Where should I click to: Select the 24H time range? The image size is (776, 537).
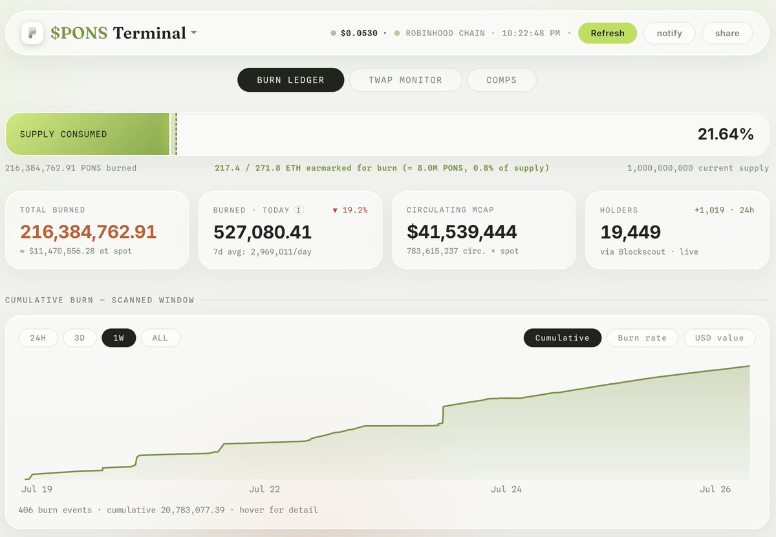point(38,338)
